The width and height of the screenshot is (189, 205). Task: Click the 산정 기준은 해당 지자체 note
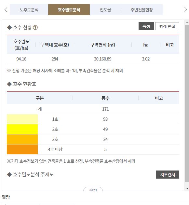pos(65,71)
